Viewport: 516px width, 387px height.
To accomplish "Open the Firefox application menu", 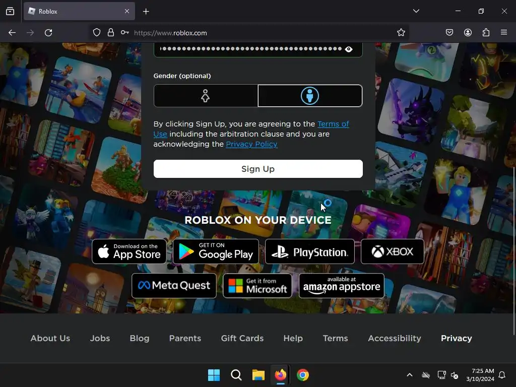I will click(x=504, y=32).
